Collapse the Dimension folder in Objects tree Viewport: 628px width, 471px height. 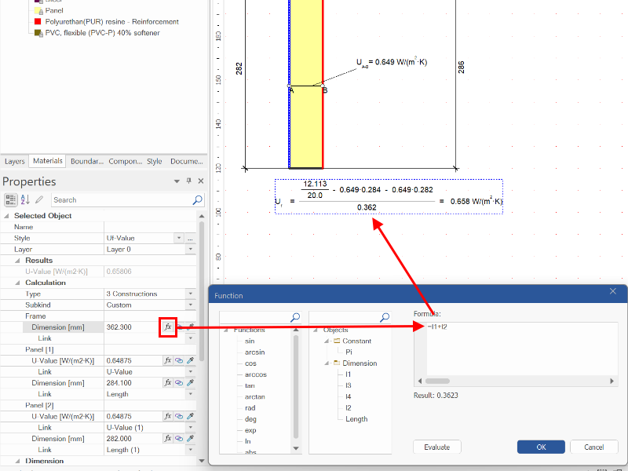click(x=327, y=363)
